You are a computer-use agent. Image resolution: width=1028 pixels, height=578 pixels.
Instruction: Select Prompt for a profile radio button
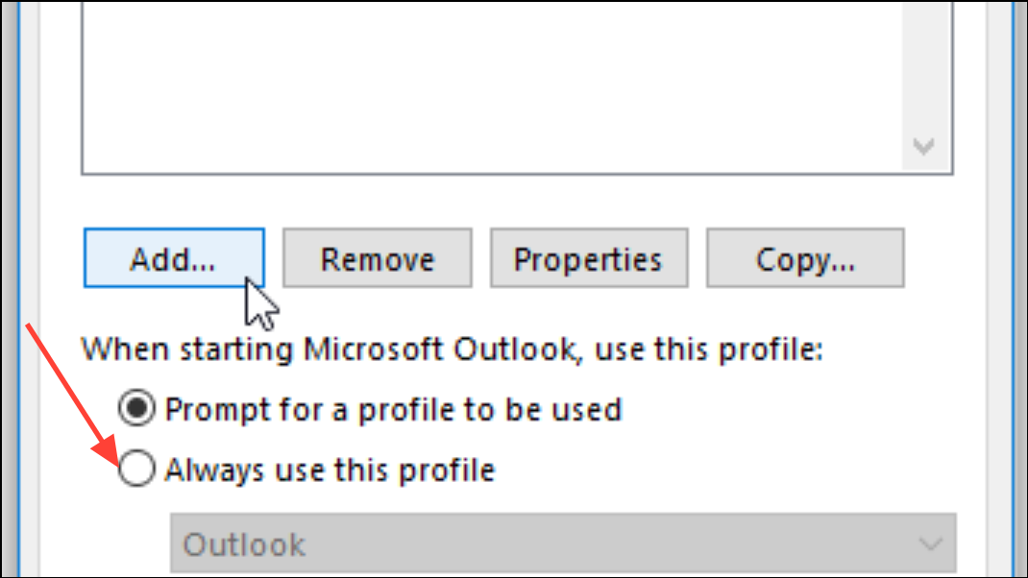(x=136, y=408)
